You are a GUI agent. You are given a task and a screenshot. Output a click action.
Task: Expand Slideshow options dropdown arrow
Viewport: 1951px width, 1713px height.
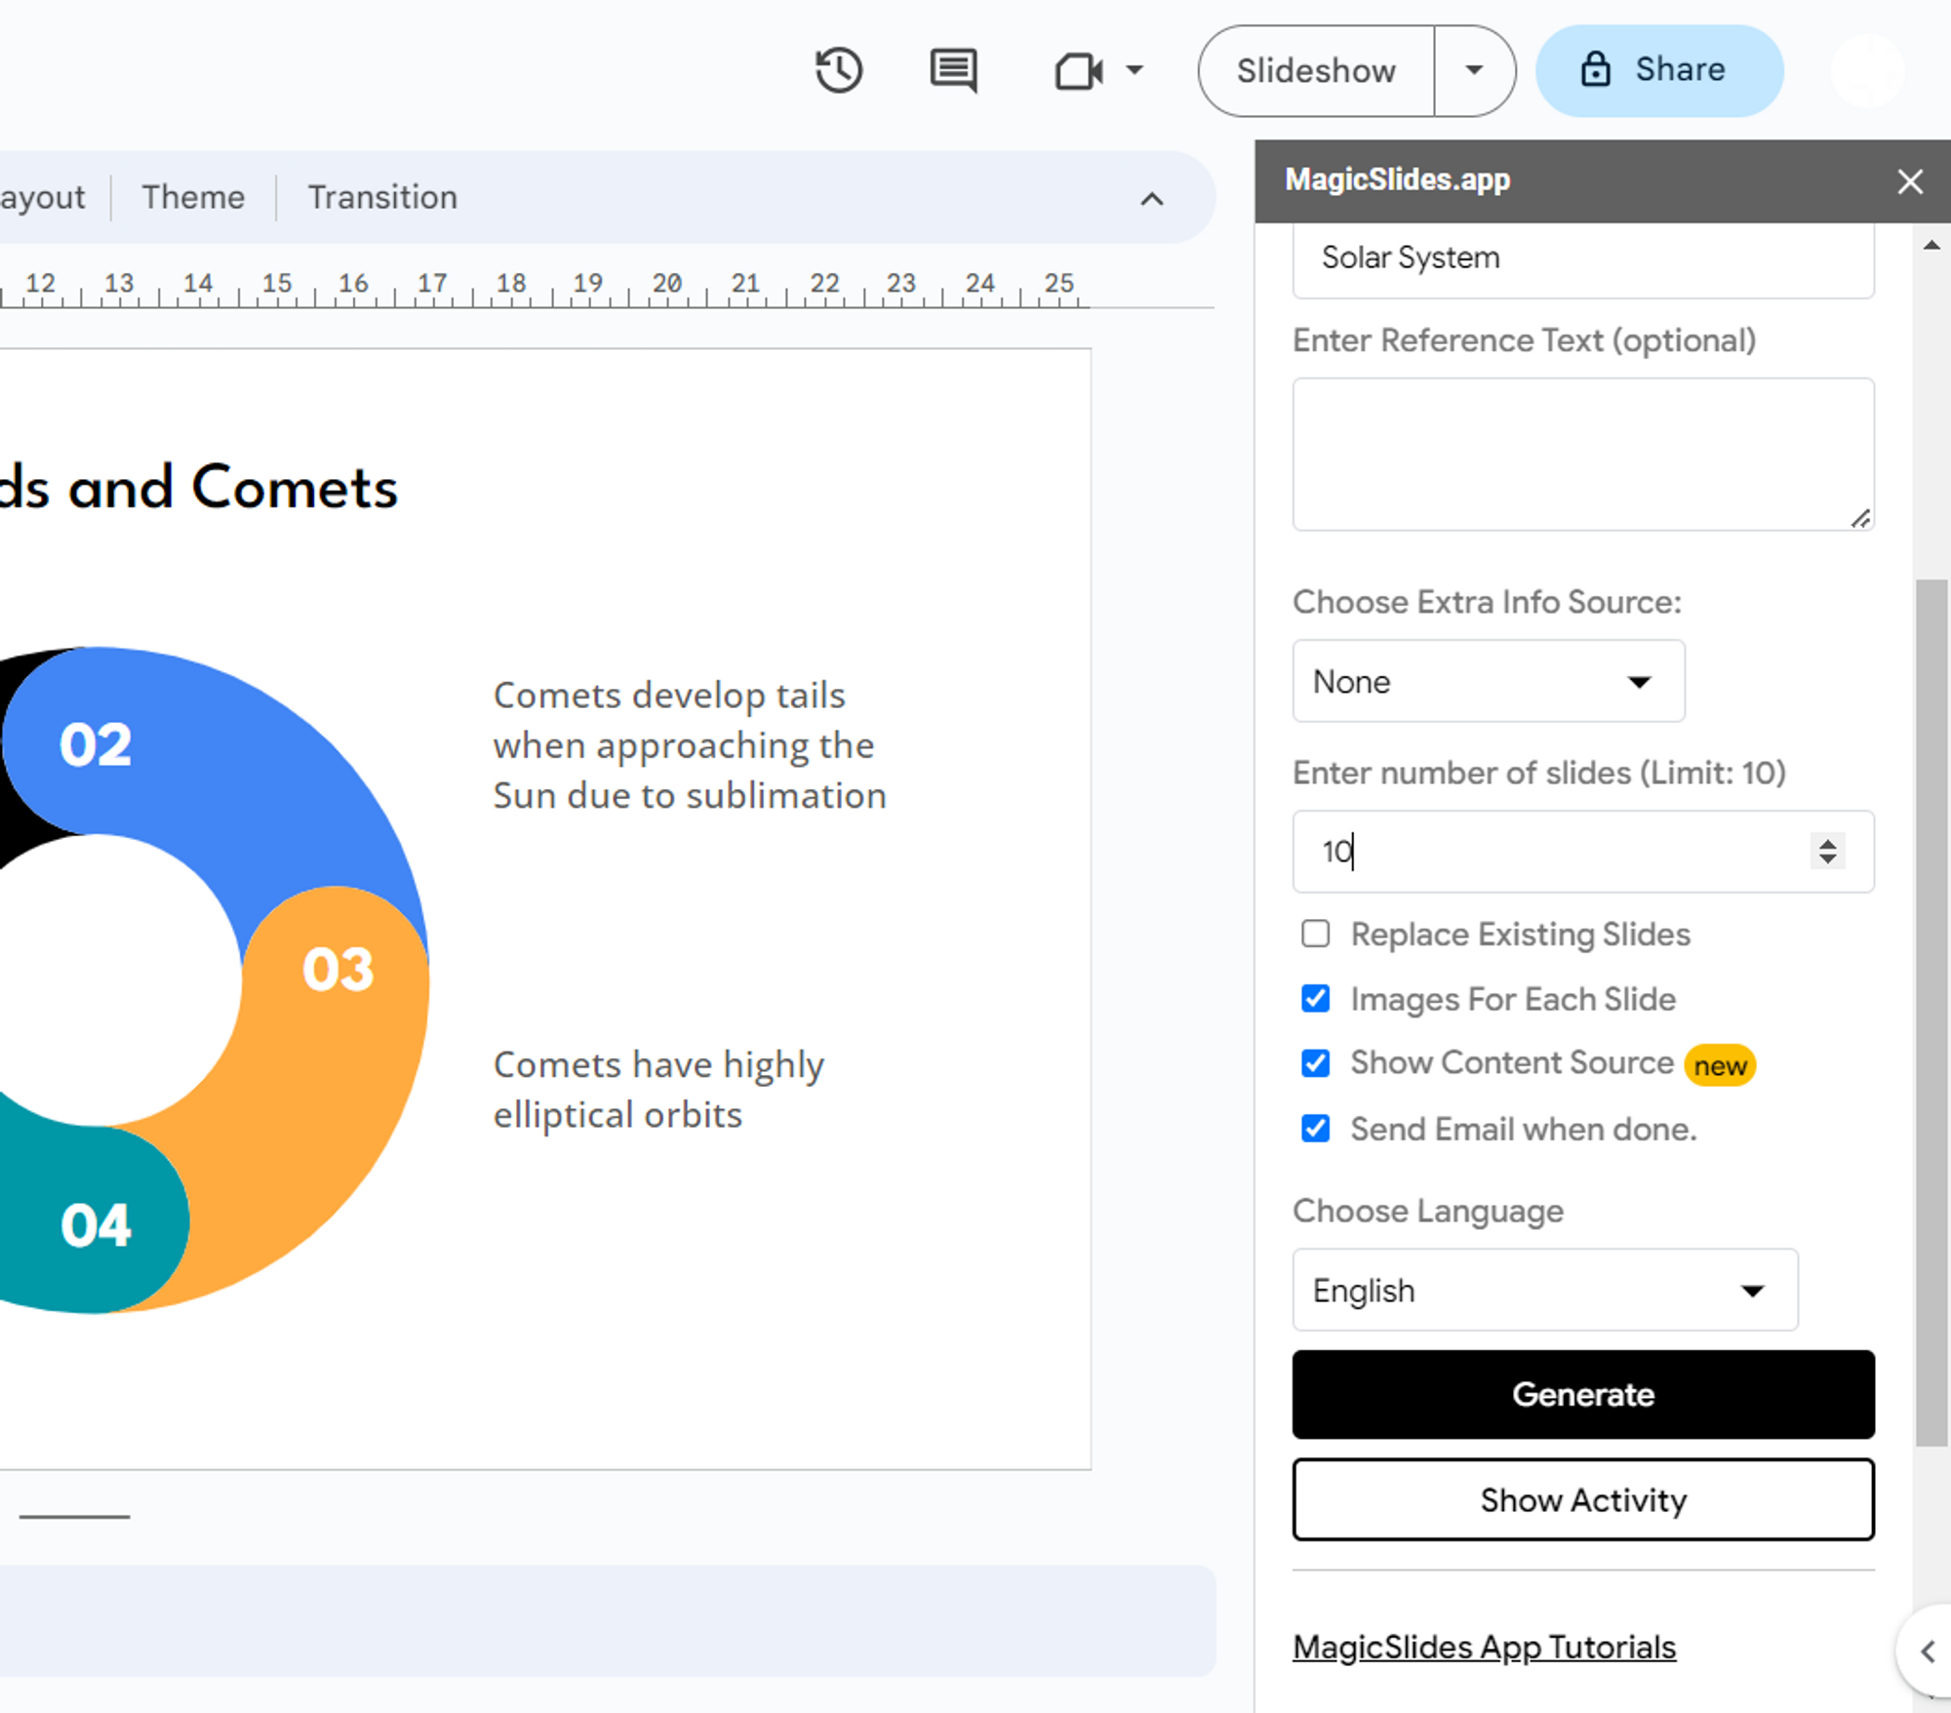coord(1474,70)
